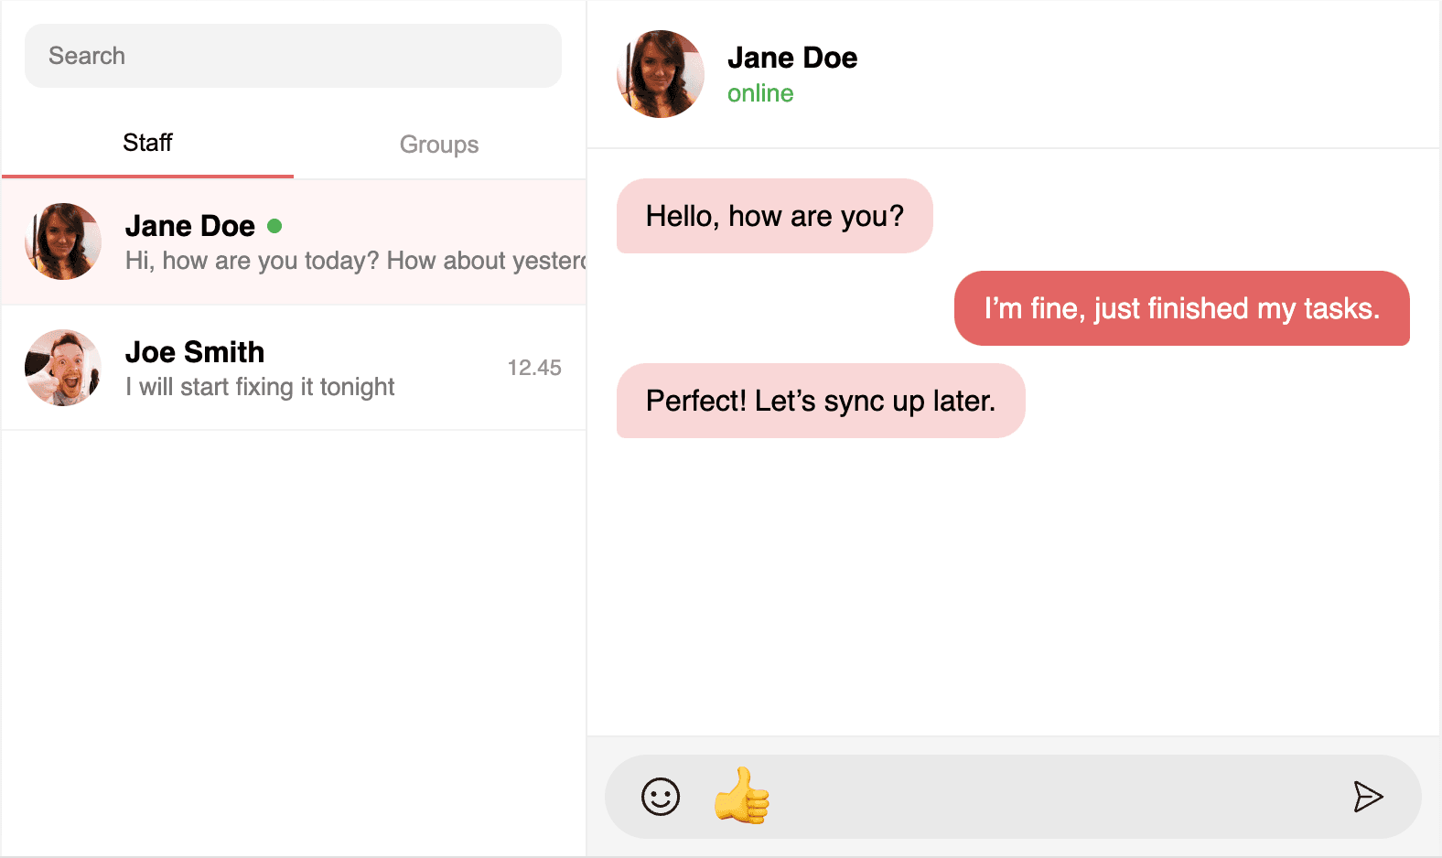Click Joe Smith's avatar in staff list
Screen dimensions: 1442x858
tap(63, 368)
